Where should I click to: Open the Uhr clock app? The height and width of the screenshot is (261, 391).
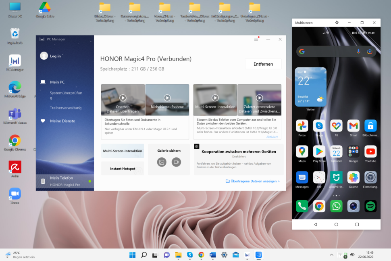click(319, 177)
